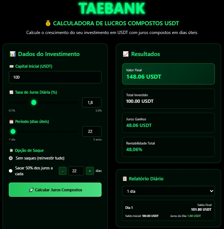Click the trend icon beside Taxa de Juros Diária
This screenshot has width=224, height=229.
(x=11, y=92)
